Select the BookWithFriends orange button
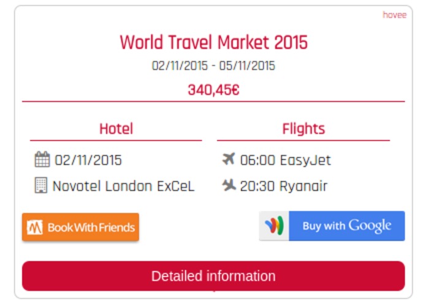This screenshot has height=303, width=426. coord(80,227)
